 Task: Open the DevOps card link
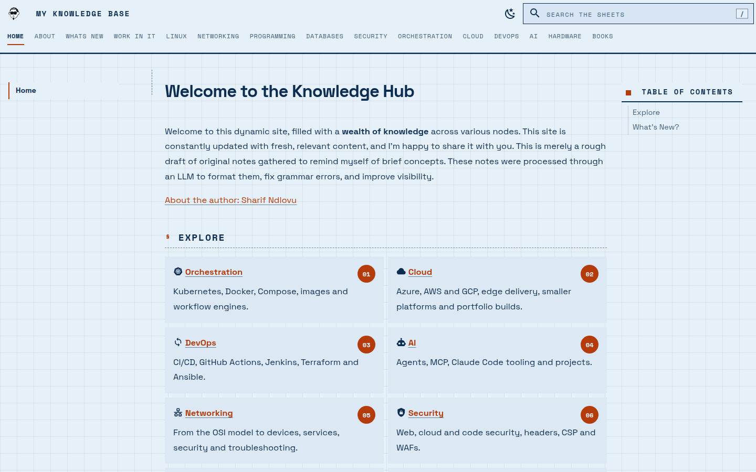[201, 343]
